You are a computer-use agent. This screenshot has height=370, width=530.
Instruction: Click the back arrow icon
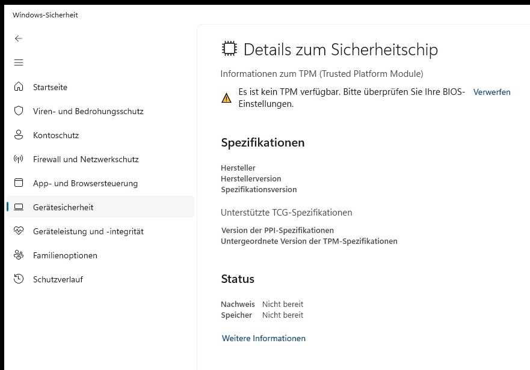19,38
